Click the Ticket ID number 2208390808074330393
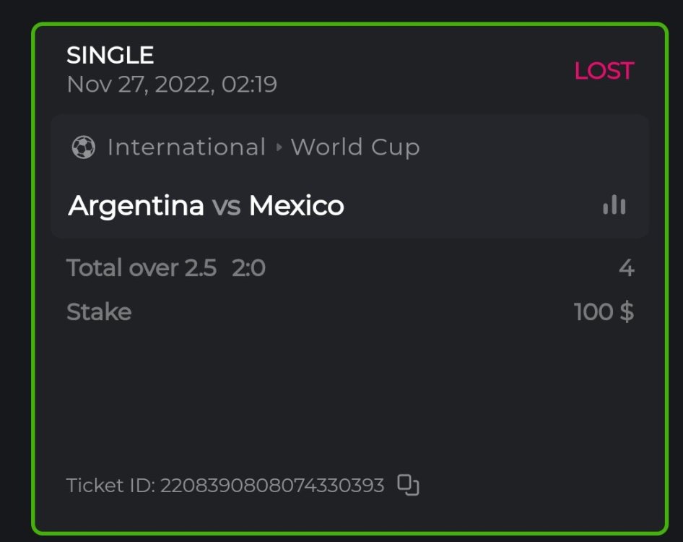 tap(271, 485)
